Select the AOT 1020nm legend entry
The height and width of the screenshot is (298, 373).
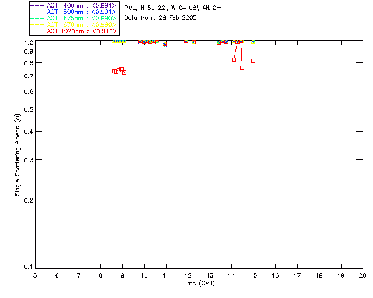pyautogui.click(x=73, y=31)
